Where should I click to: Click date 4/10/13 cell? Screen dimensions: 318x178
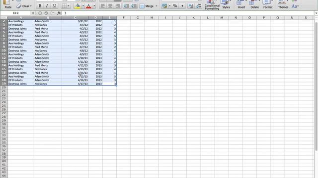tap(75, 58)
